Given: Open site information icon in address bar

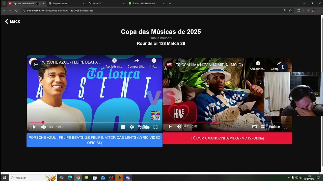Looking at the screenshot, I should point(24,11).
